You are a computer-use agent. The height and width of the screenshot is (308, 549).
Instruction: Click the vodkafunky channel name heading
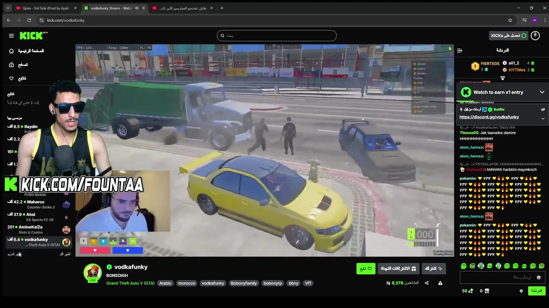pos(131,267)
